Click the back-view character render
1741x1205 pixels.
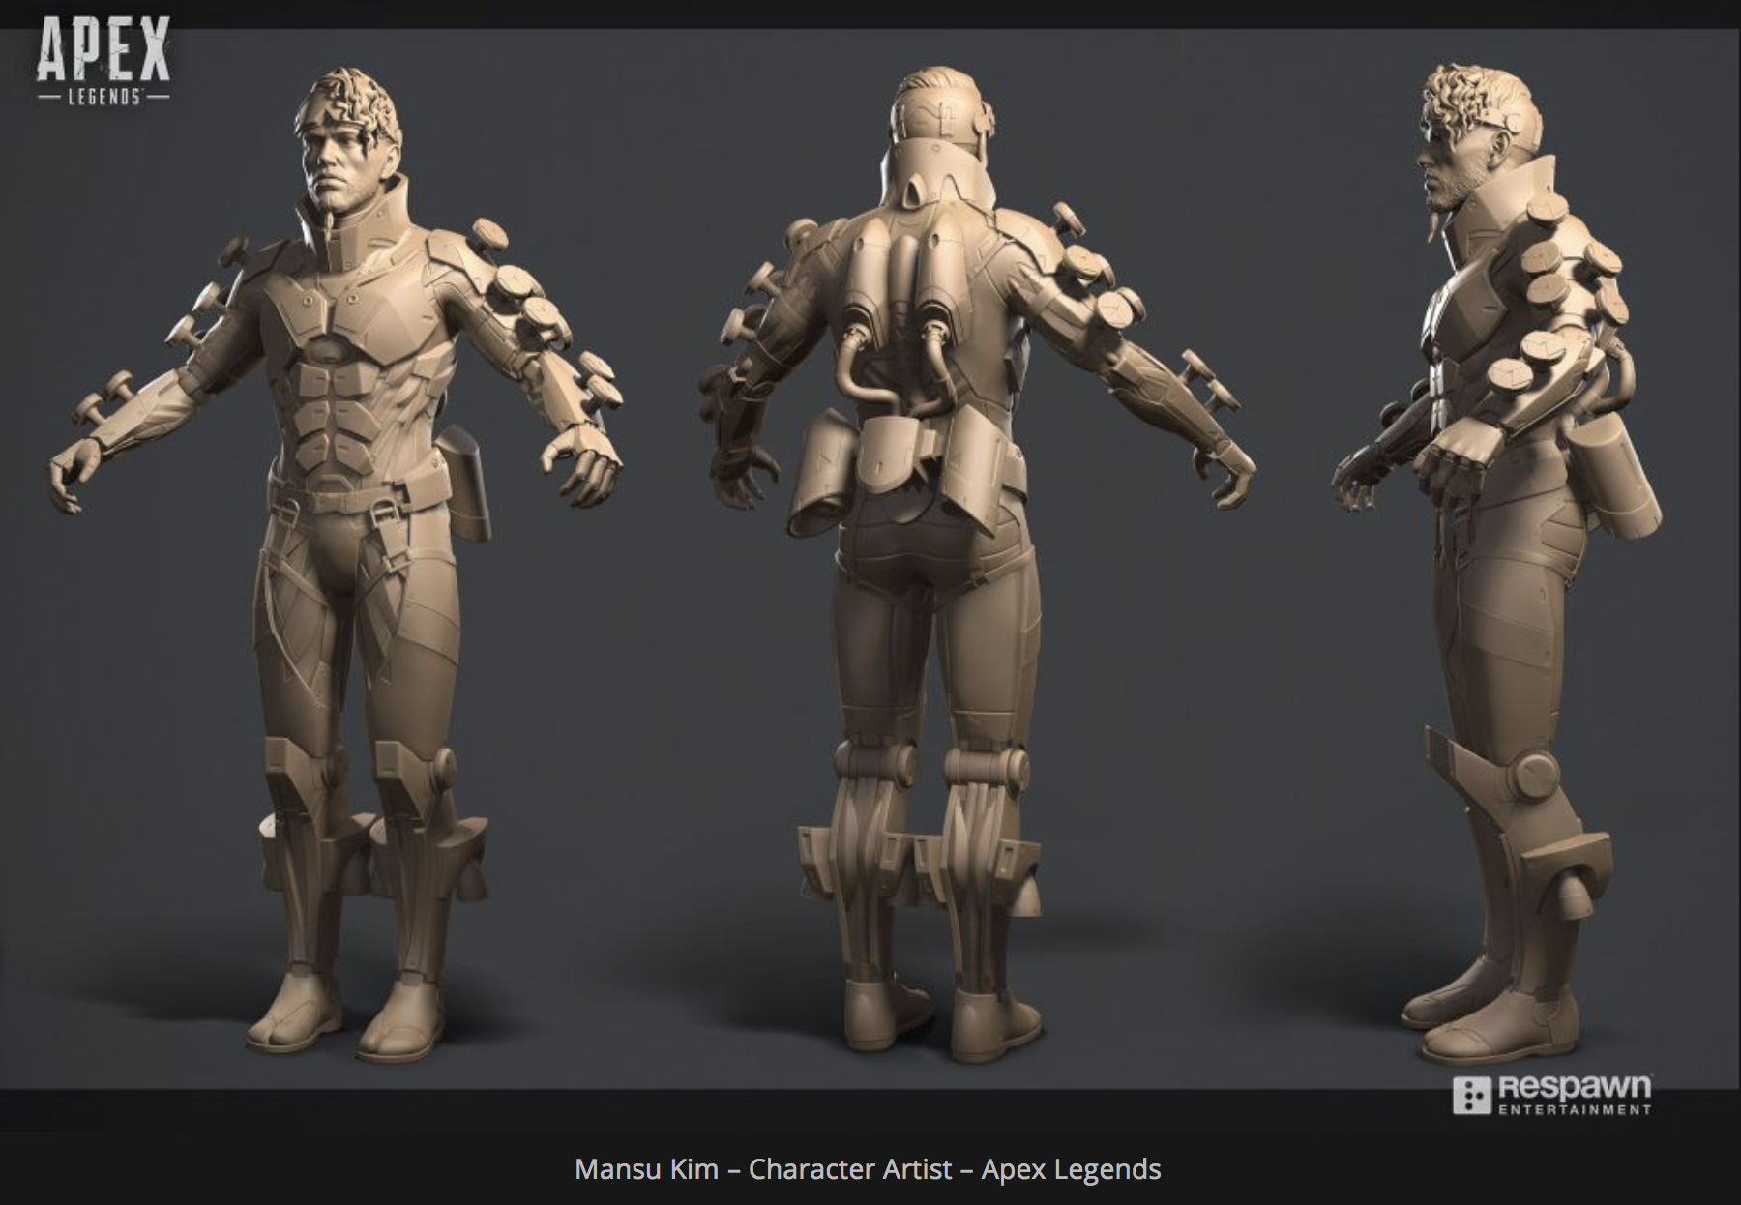tap(977, 565)
